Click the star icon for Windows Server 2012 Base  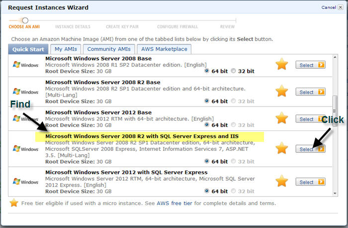point(282,118)
